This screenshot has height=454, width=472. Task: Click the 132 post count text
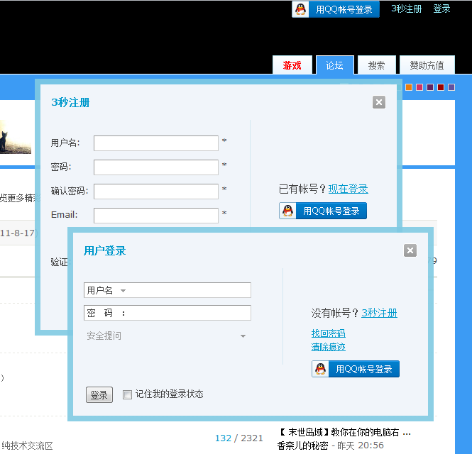[223, 438]
